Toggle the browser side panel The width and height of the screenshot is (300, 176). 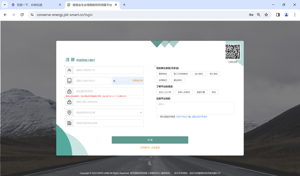278,15
